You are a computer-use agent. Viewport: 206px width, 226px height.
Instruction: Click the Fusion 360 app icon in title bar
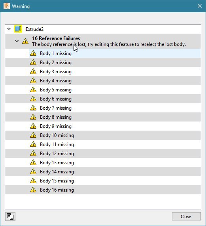[7, 6]
